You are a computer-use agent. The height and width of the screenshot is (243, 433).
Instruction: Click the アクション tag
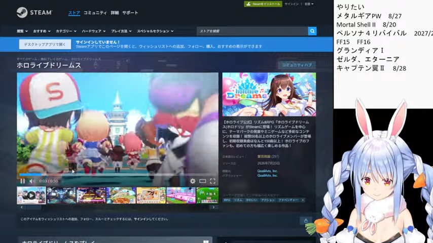tap(268, 200)
